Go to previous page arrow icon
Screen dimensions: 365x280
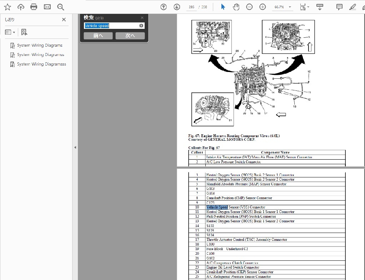[x=164, y=7]
